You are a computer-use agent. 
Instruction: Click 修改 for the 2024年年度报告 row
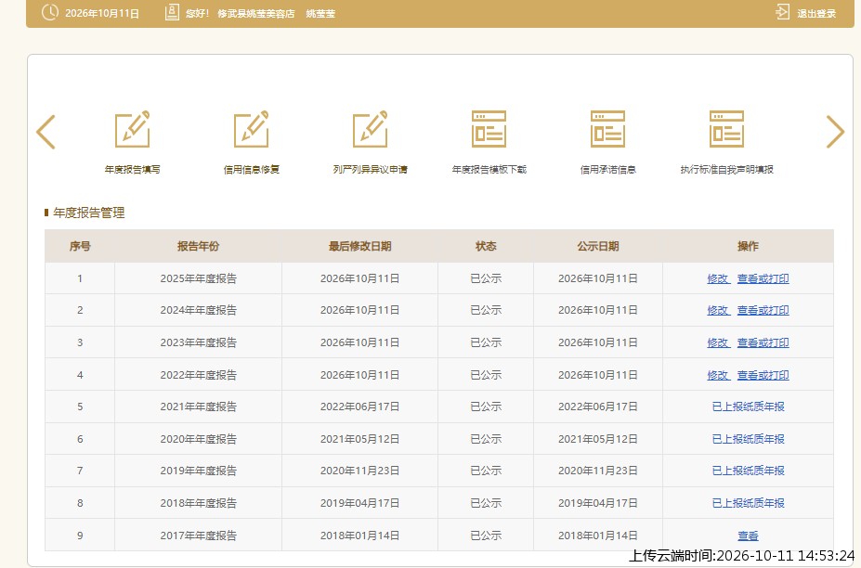click(x=718, y=311)
